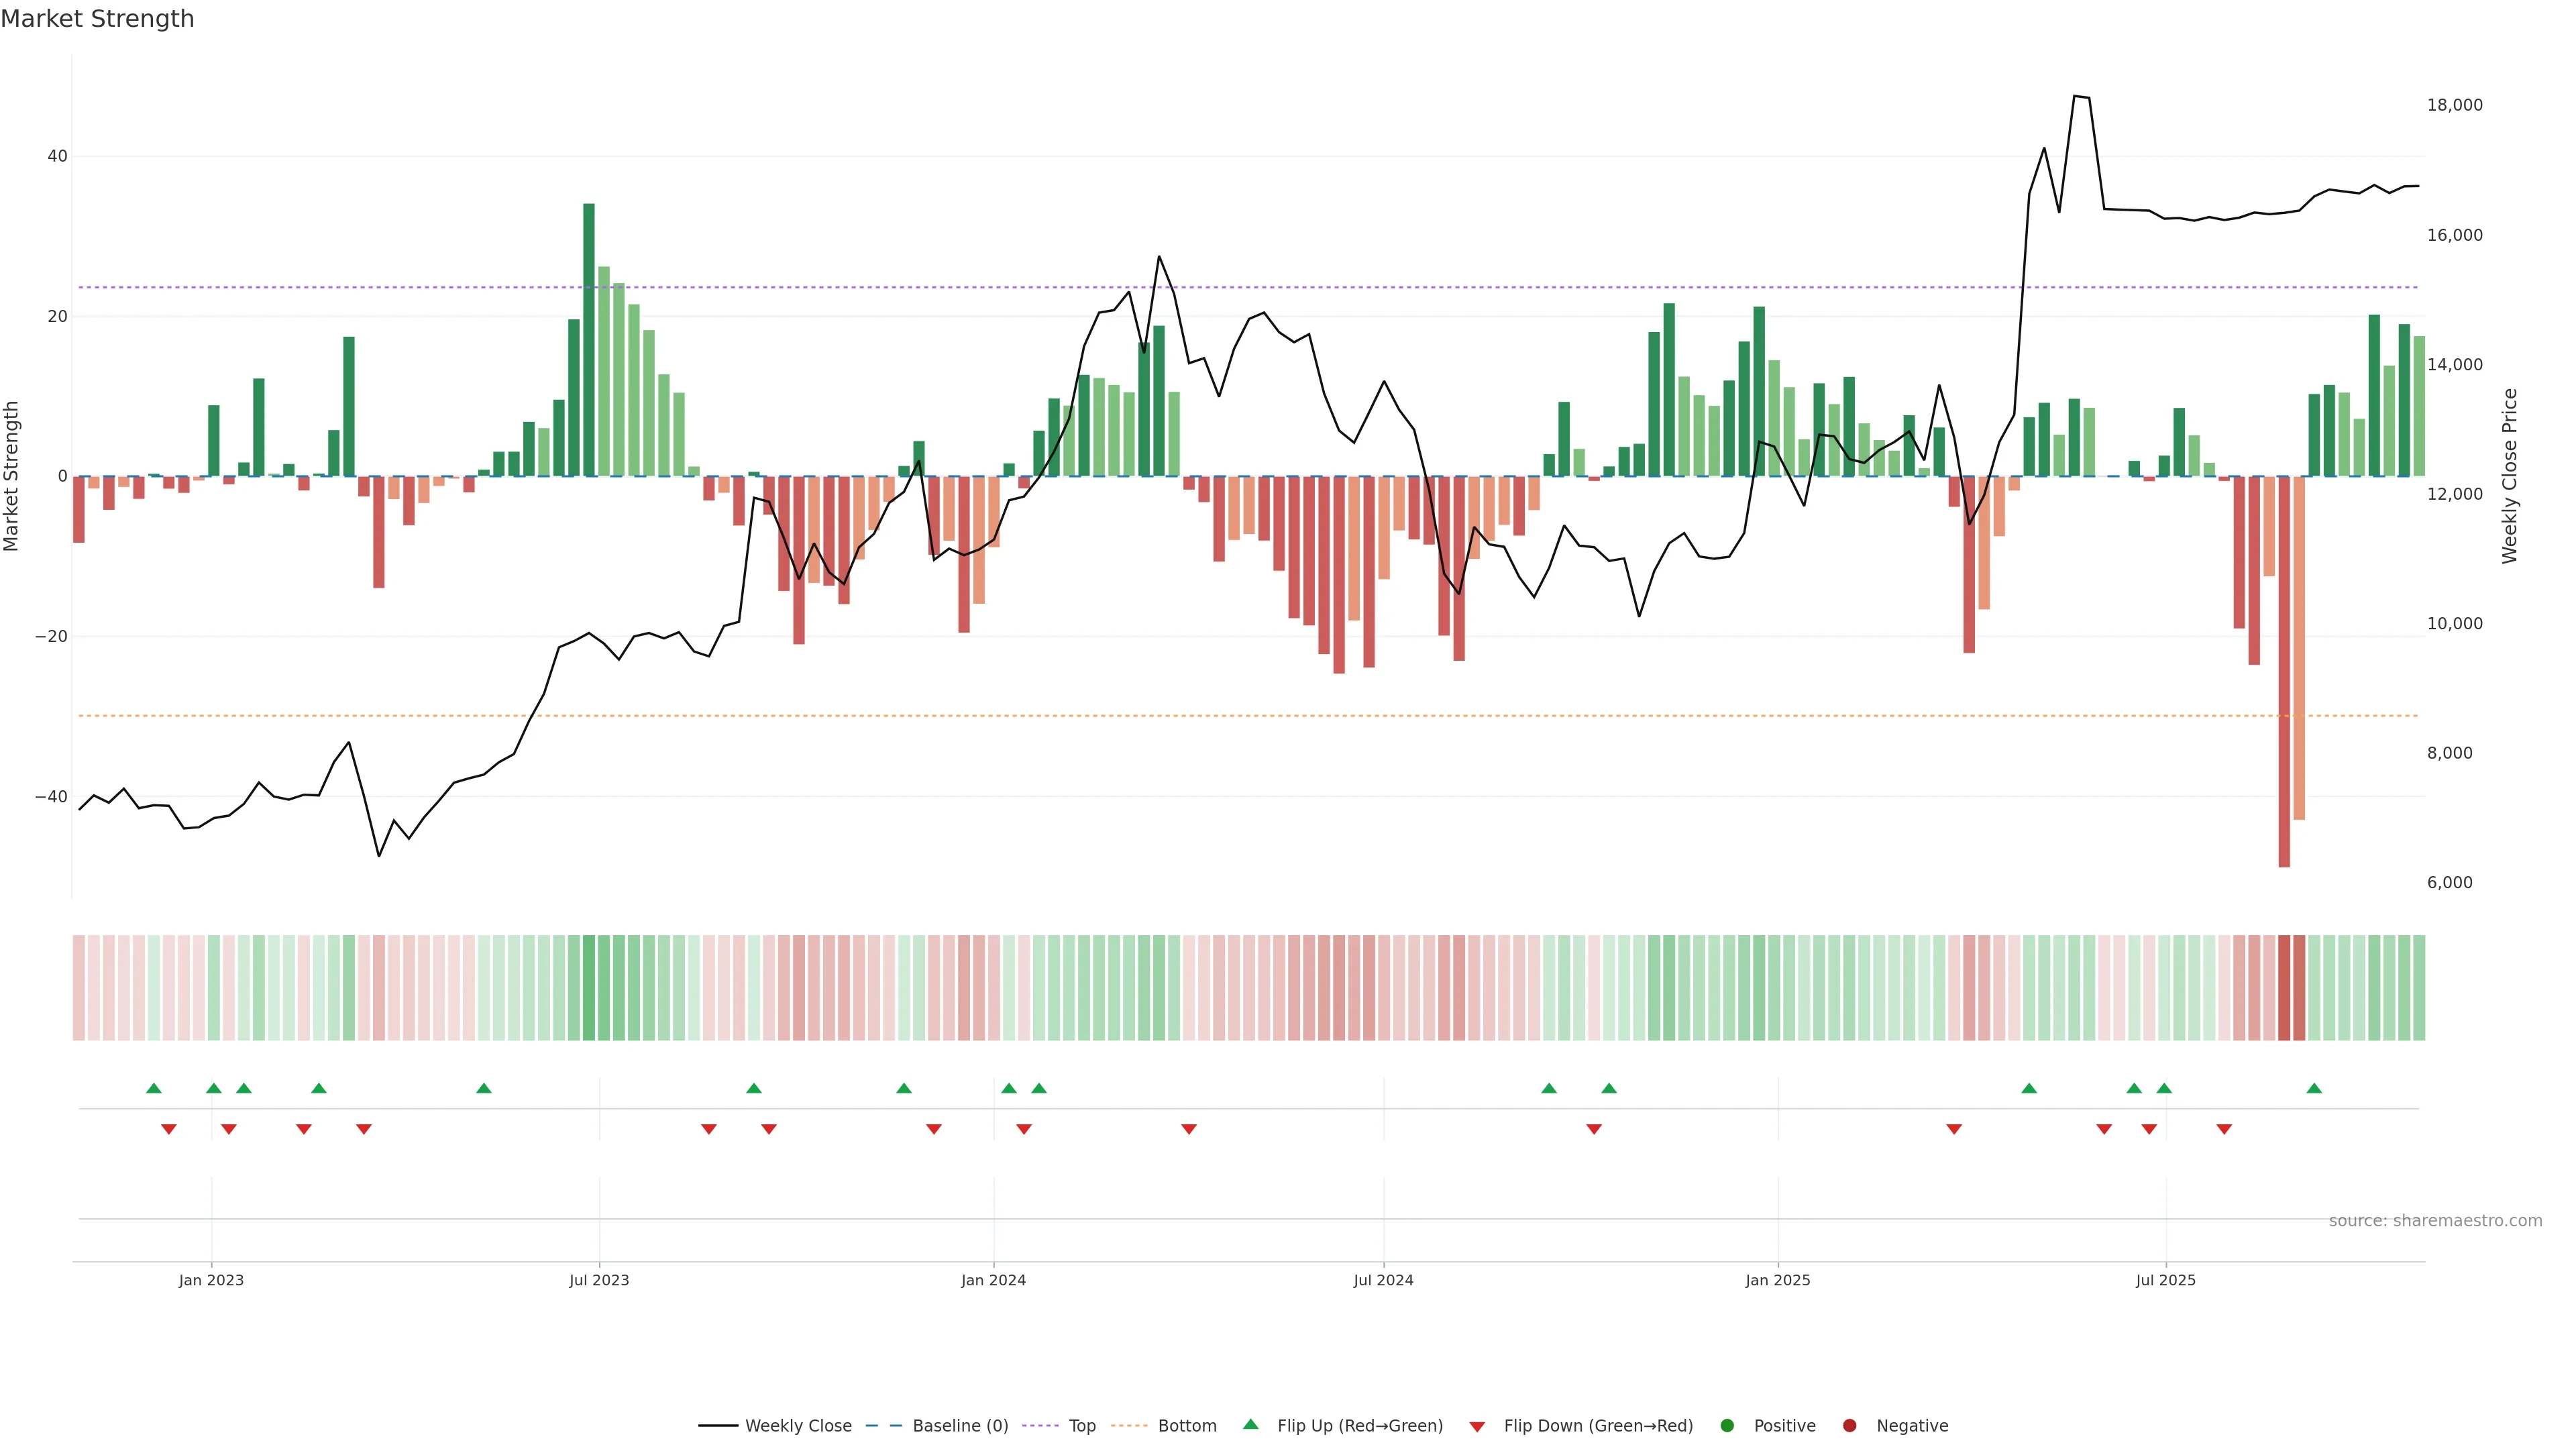Select the rightmost green flip-up triangle marker

click(x=2314, y=1088)
